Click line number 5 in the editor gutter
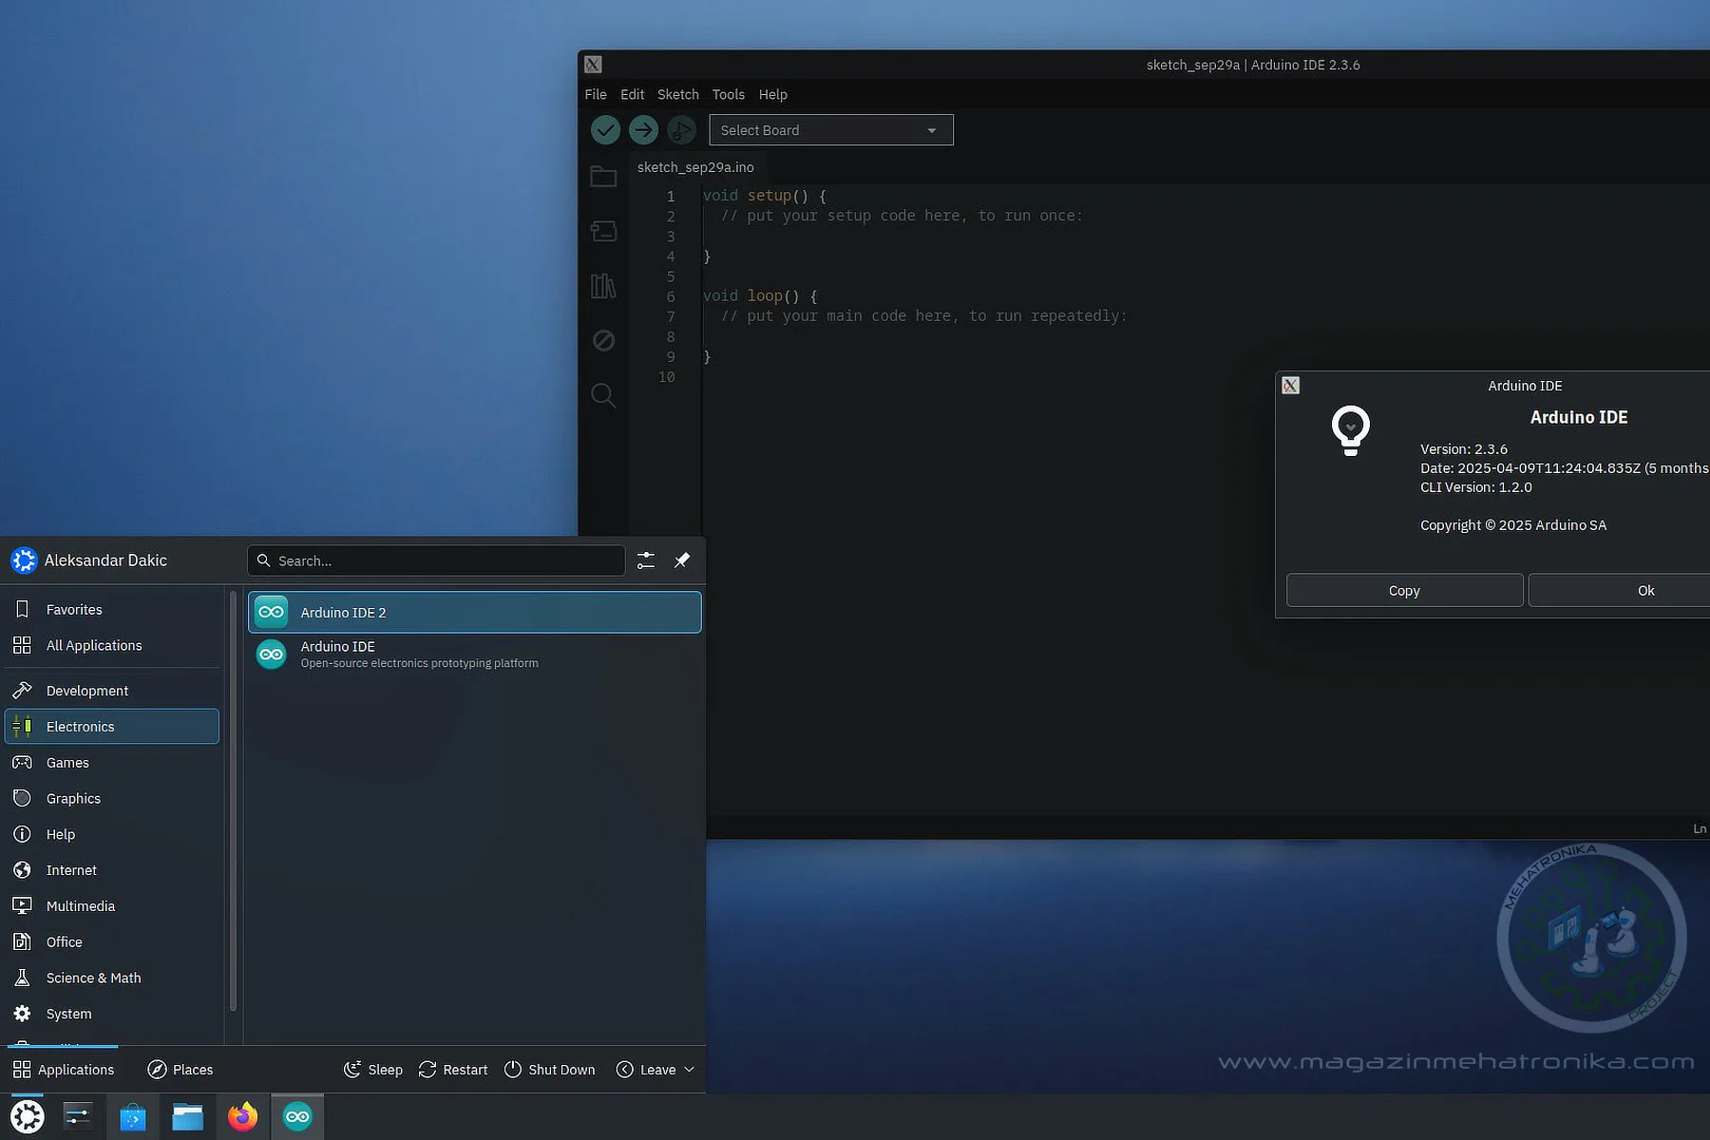 click(x=671, y=276)
